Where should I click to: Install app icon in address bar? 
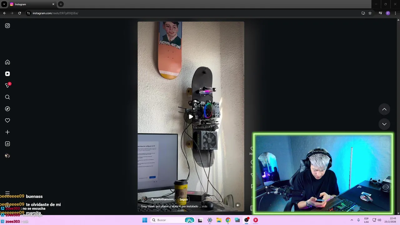click(x=363, y=13)
